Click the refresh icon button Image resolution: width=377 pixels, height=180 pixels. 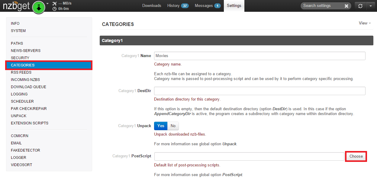pos(360,6)
